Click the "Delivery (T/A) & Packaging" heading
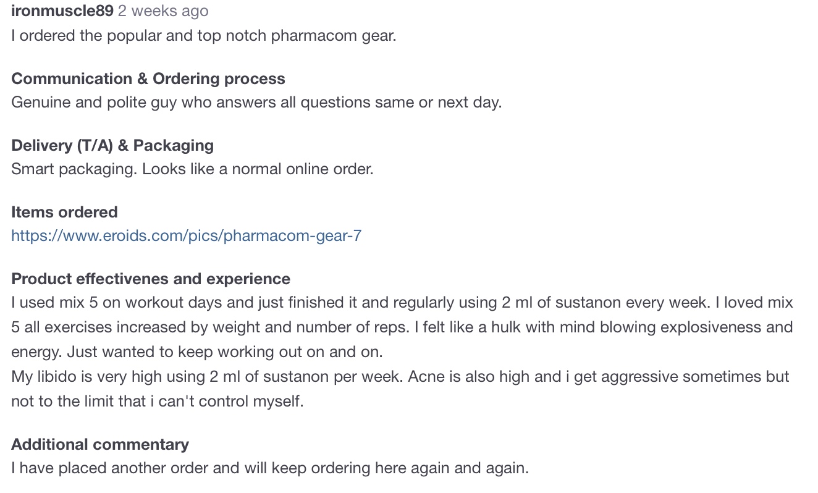The height and width of the screenshot is (493, 818). (x=112, y=145)
